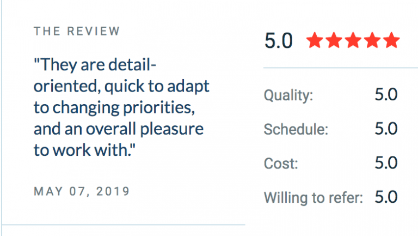The image size is (418, 236).
Task: Select the fifth (last) rating star
Action: click(391, 40)
